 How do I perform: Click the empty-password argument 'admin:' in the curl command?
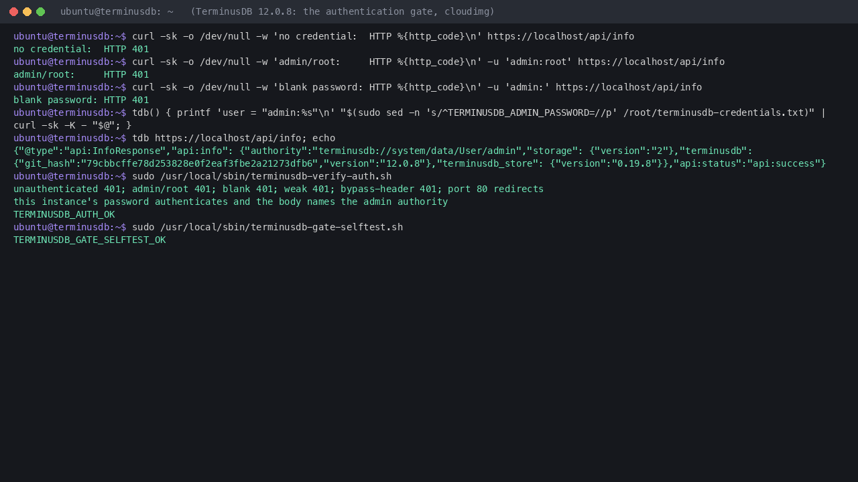tap(527, 87)
